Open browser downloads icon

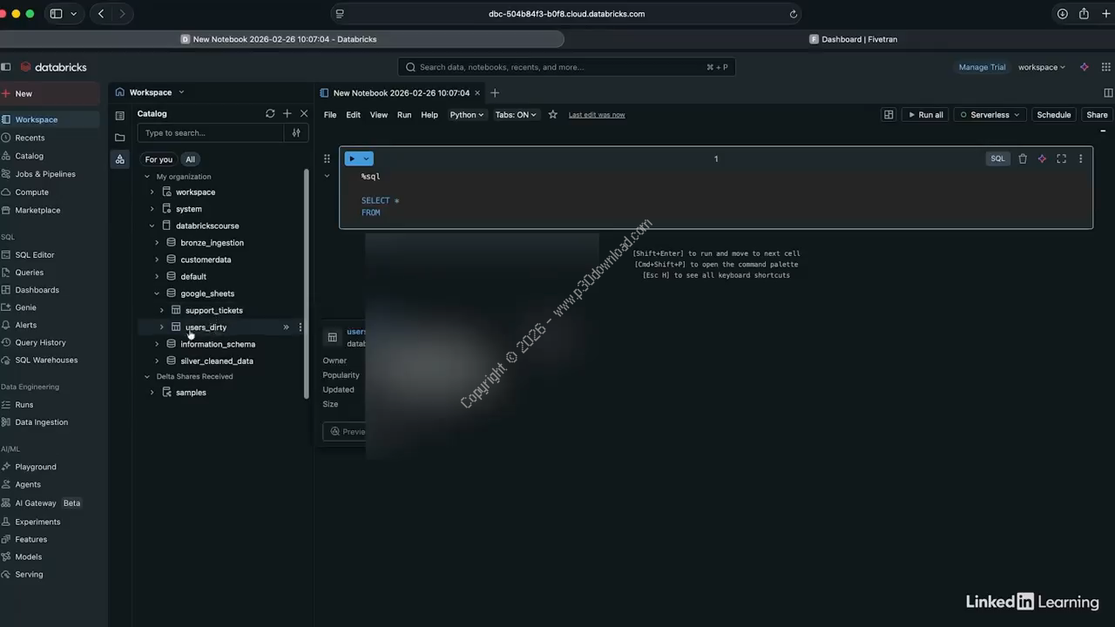click(1062, 13)
